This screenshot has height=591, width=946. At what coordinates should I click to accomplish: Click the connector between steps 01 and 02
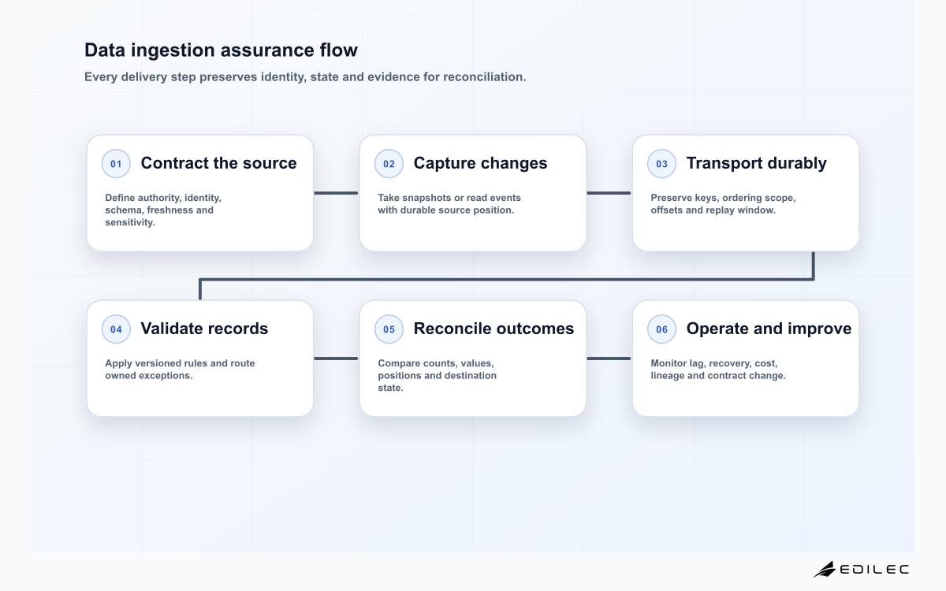337,193
